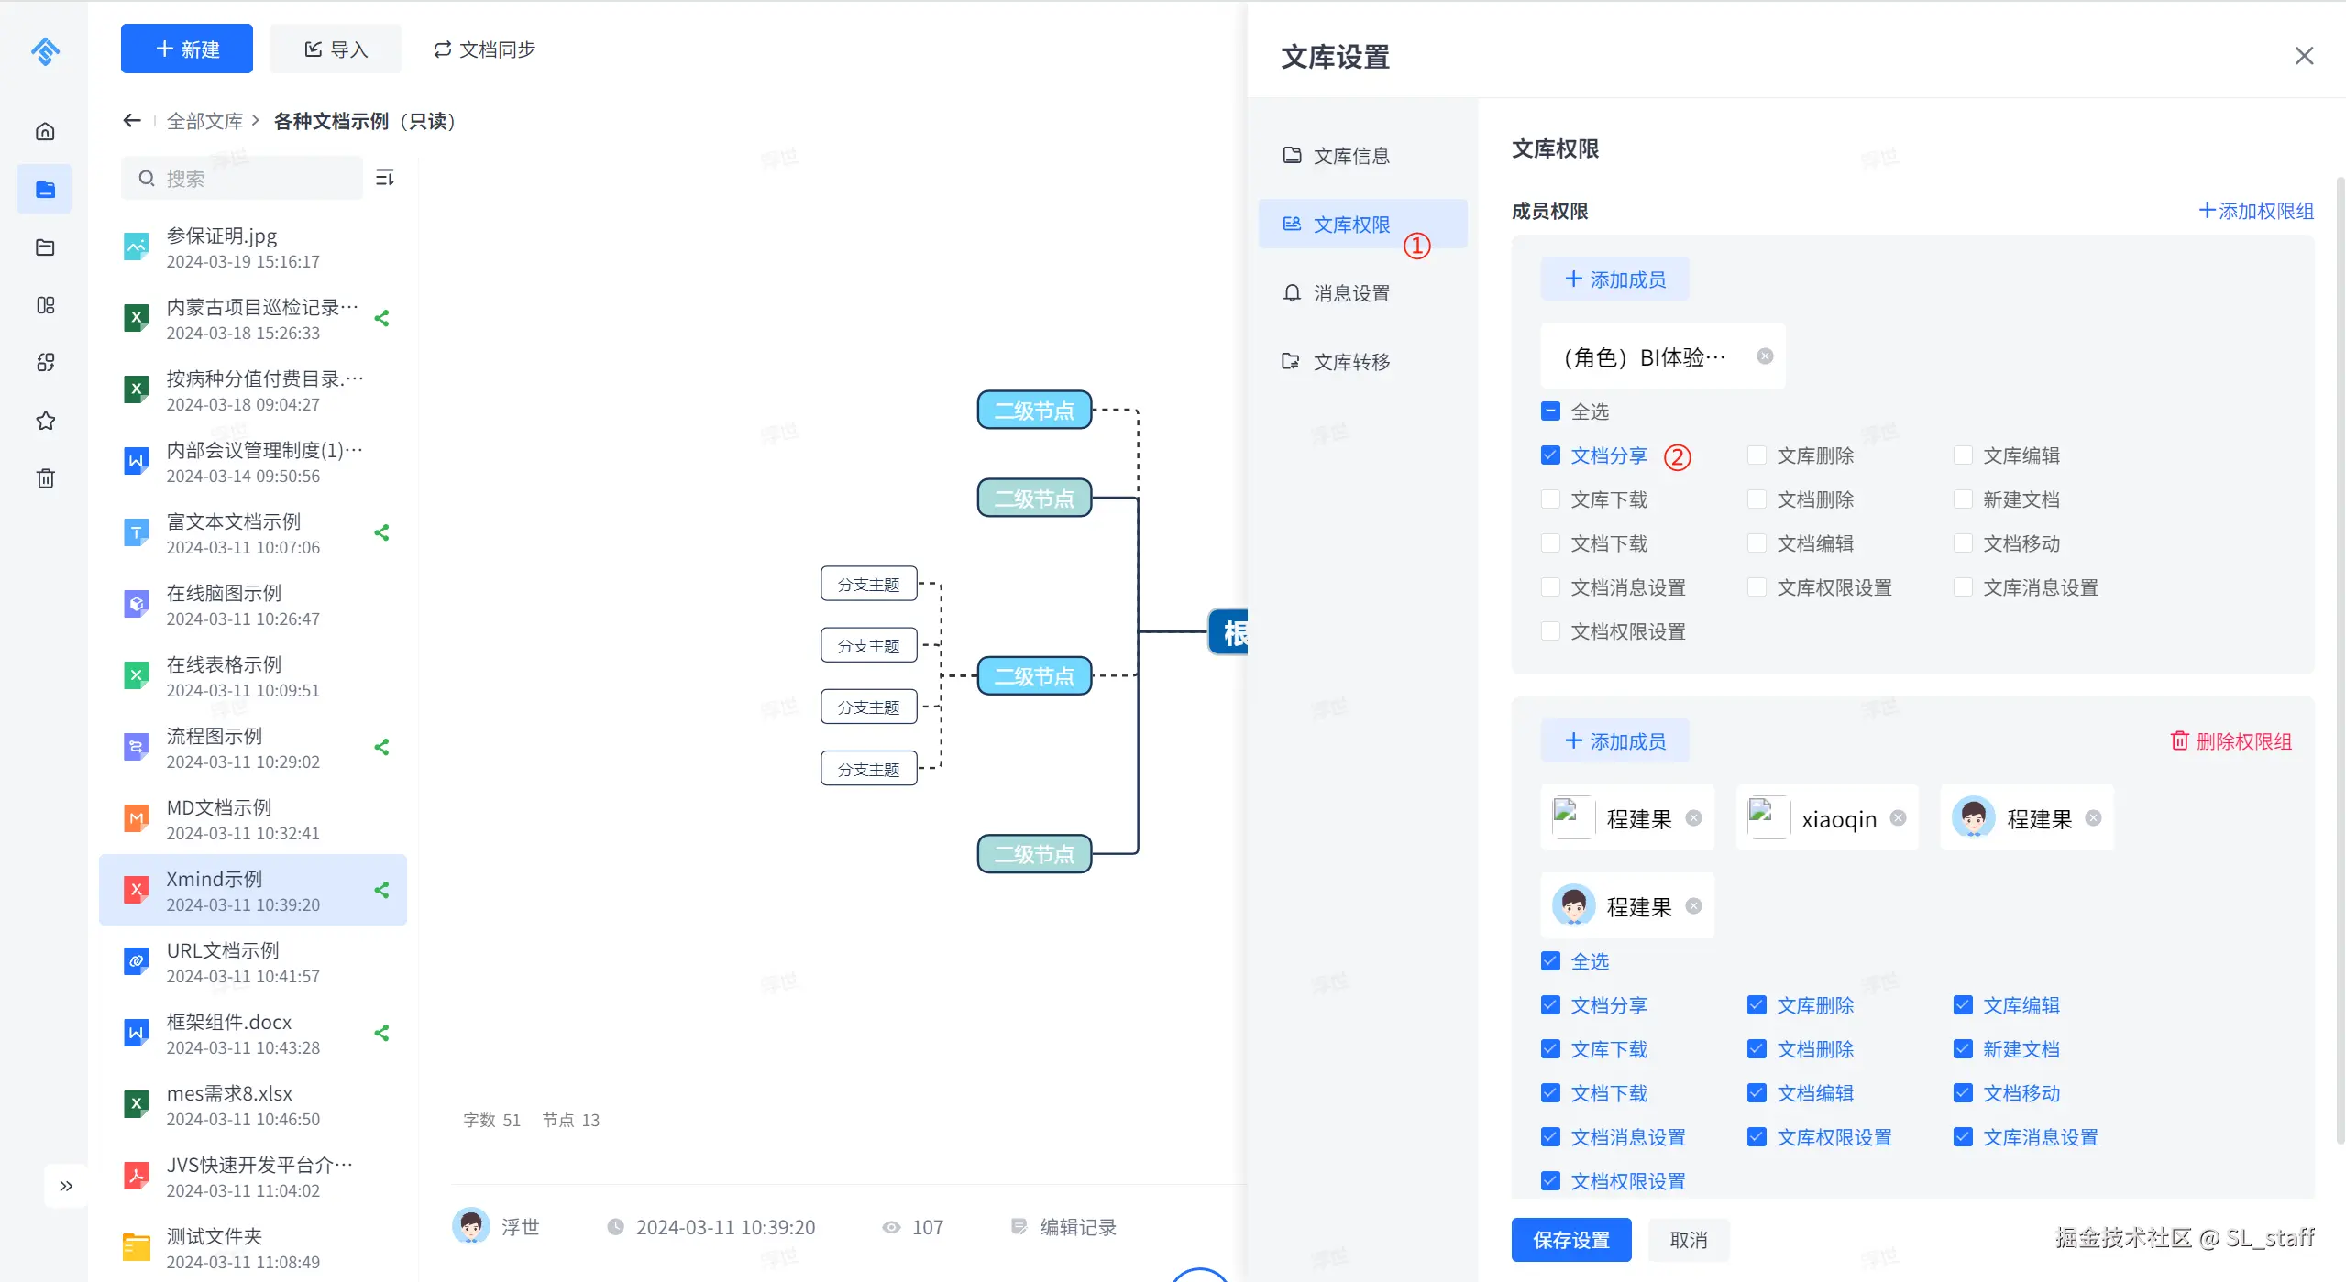Open the 测试文件夹 folder icon
Image resolution: width=2346 pixels, height=1282 pixels.
137,1247
